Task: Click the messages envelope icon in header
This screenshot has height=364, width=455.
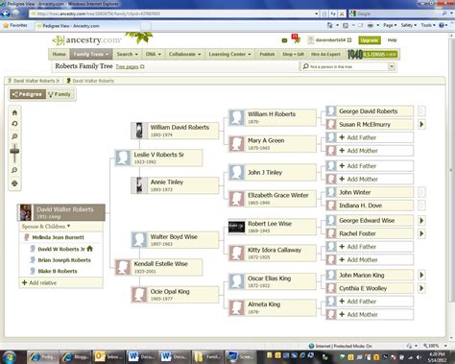Action: 284,40
